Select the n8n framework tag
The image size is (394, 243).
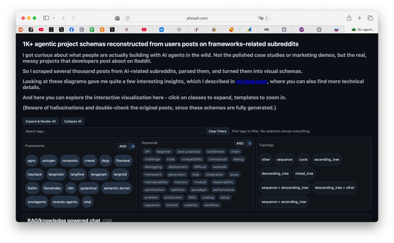pos(71,188)
